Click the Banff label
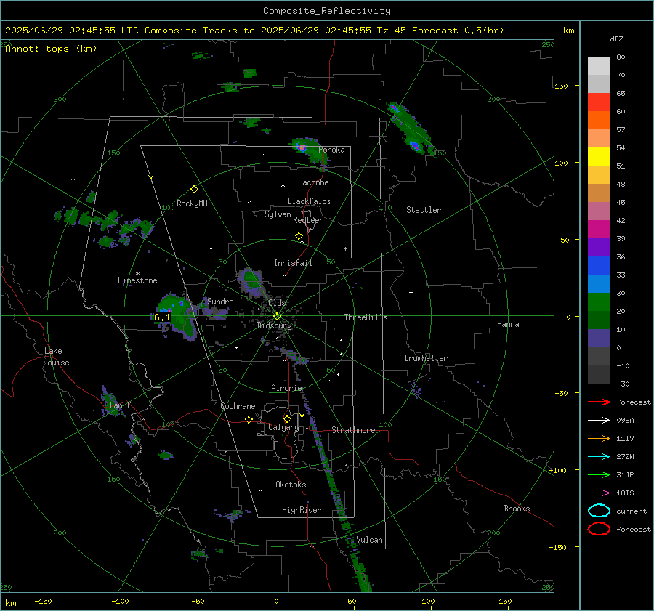The height and width of the screenshot is (611, 654). 120,405
